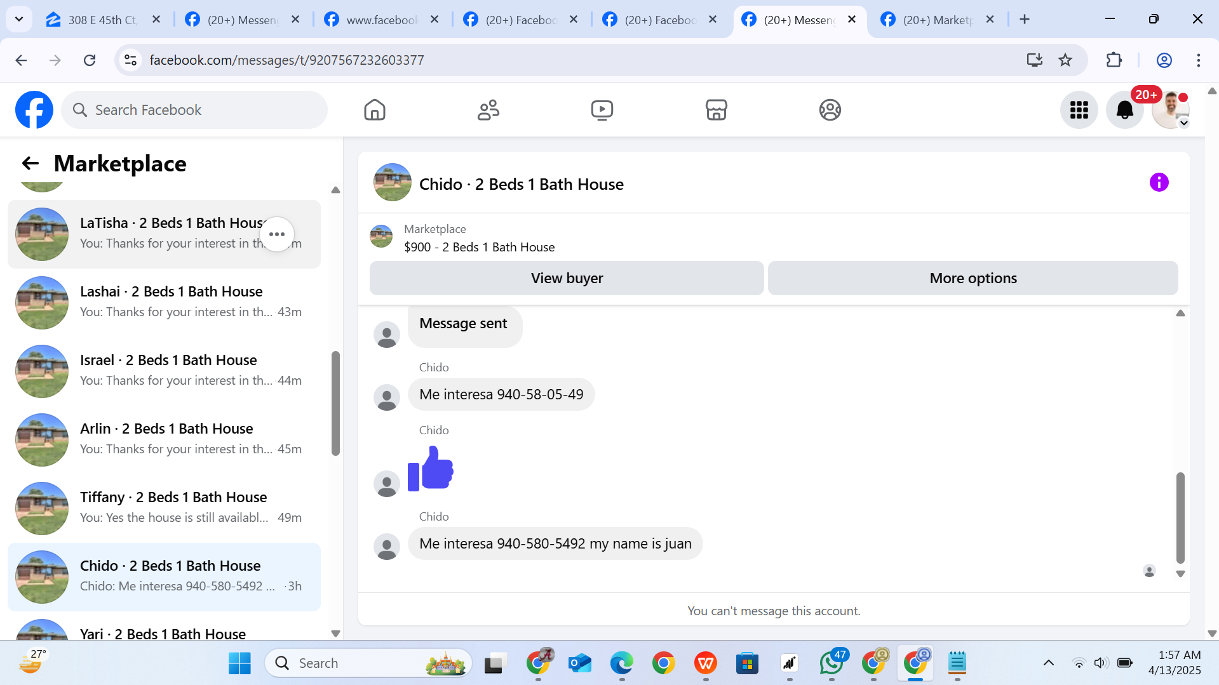The height and width of the screenshot is (685, 1219).
Task: Open Microsoft Edge from the taskbar
Action: [x=621, y=663]
